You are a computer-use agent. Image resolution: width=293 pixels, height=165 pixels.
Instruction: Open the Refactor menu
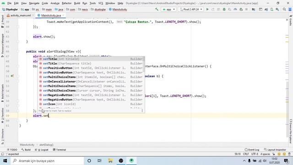coord(66,3)
